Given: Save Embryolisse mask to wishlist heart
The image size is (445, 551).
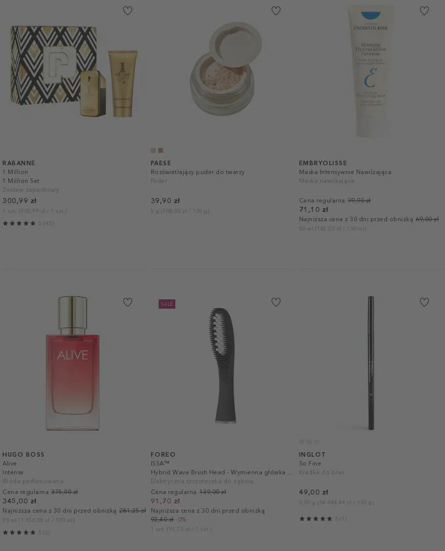Looking at the screenshot, I should pyautogui.click(x=424, y=11).
